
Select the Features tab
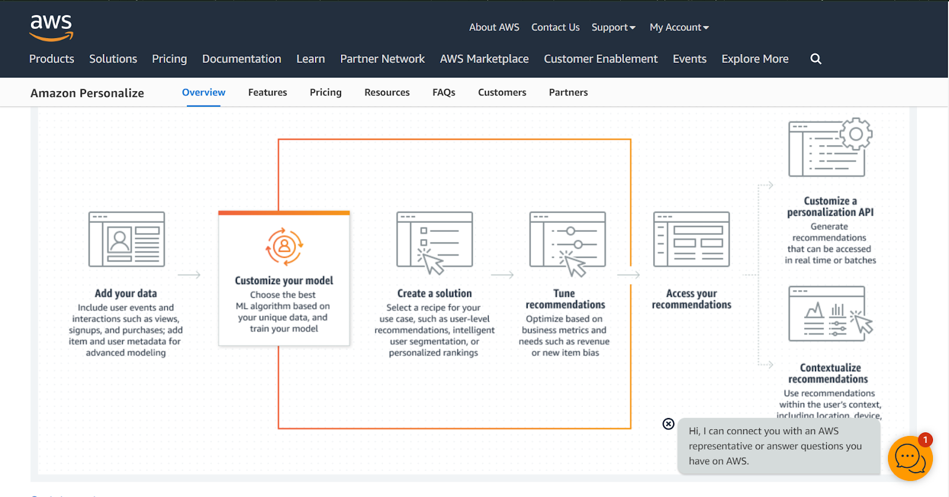click(267, 93)
